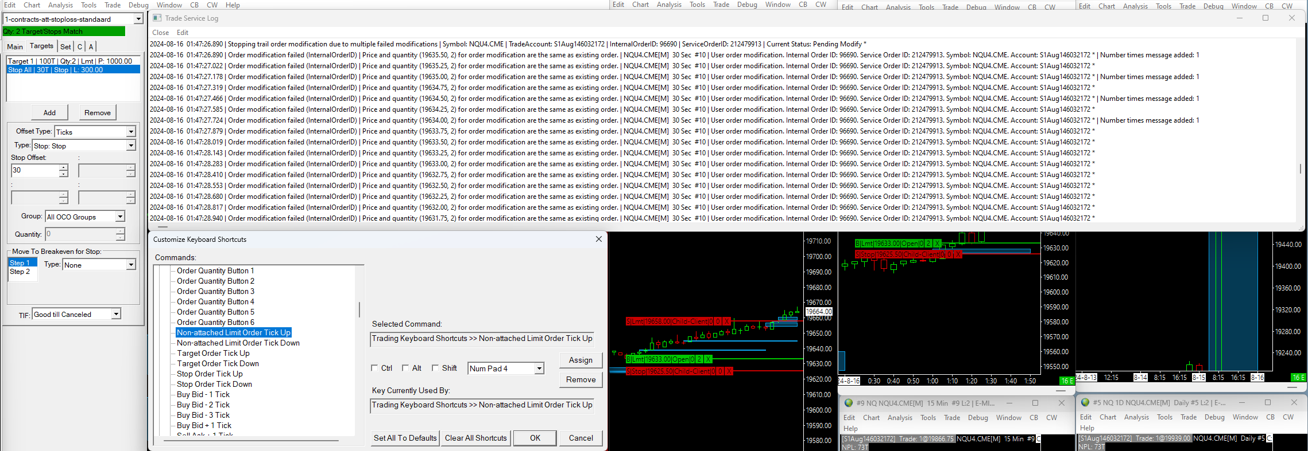This screenshot has width=1308, height=451.
Task: Select Target Order Tick Down command
Action: tap(218, 363)
